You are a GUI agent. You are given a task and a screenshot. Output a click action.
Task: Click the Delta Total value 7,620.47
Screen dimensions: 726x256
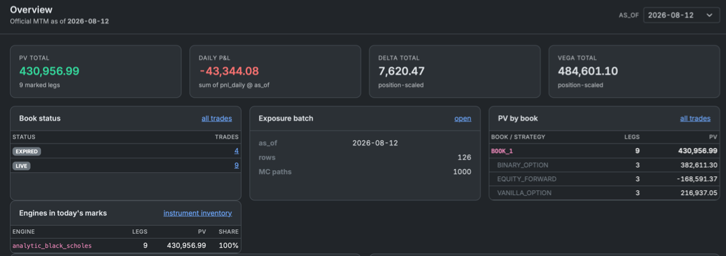[x=401, y=71]
